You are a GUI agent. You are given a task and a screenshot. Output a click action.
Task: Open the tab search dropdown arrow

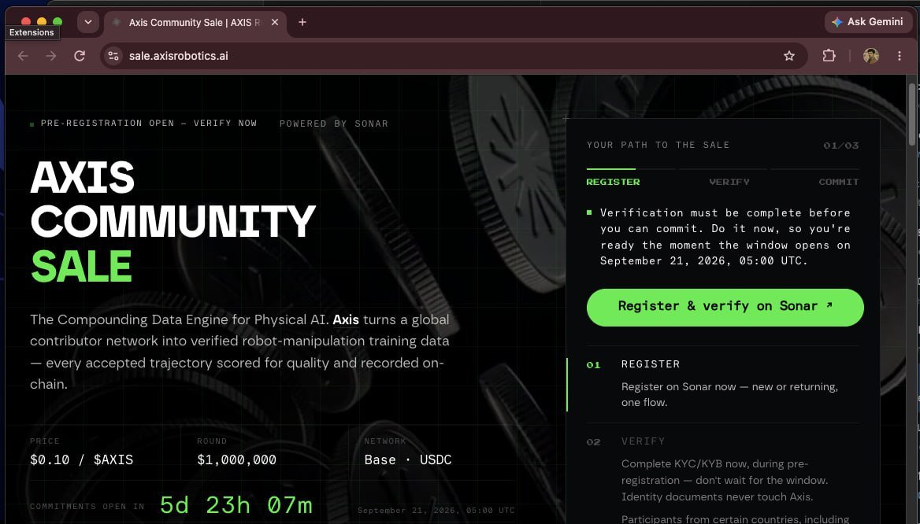coord(88,22)
